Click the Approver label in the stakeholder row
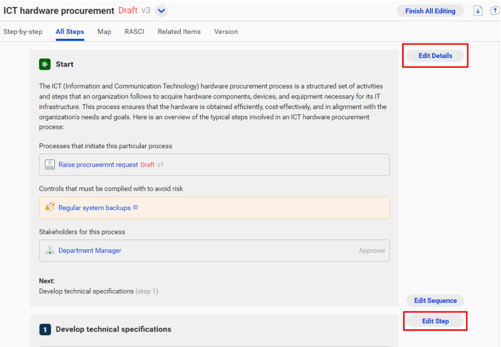 [x=372, y=251]
